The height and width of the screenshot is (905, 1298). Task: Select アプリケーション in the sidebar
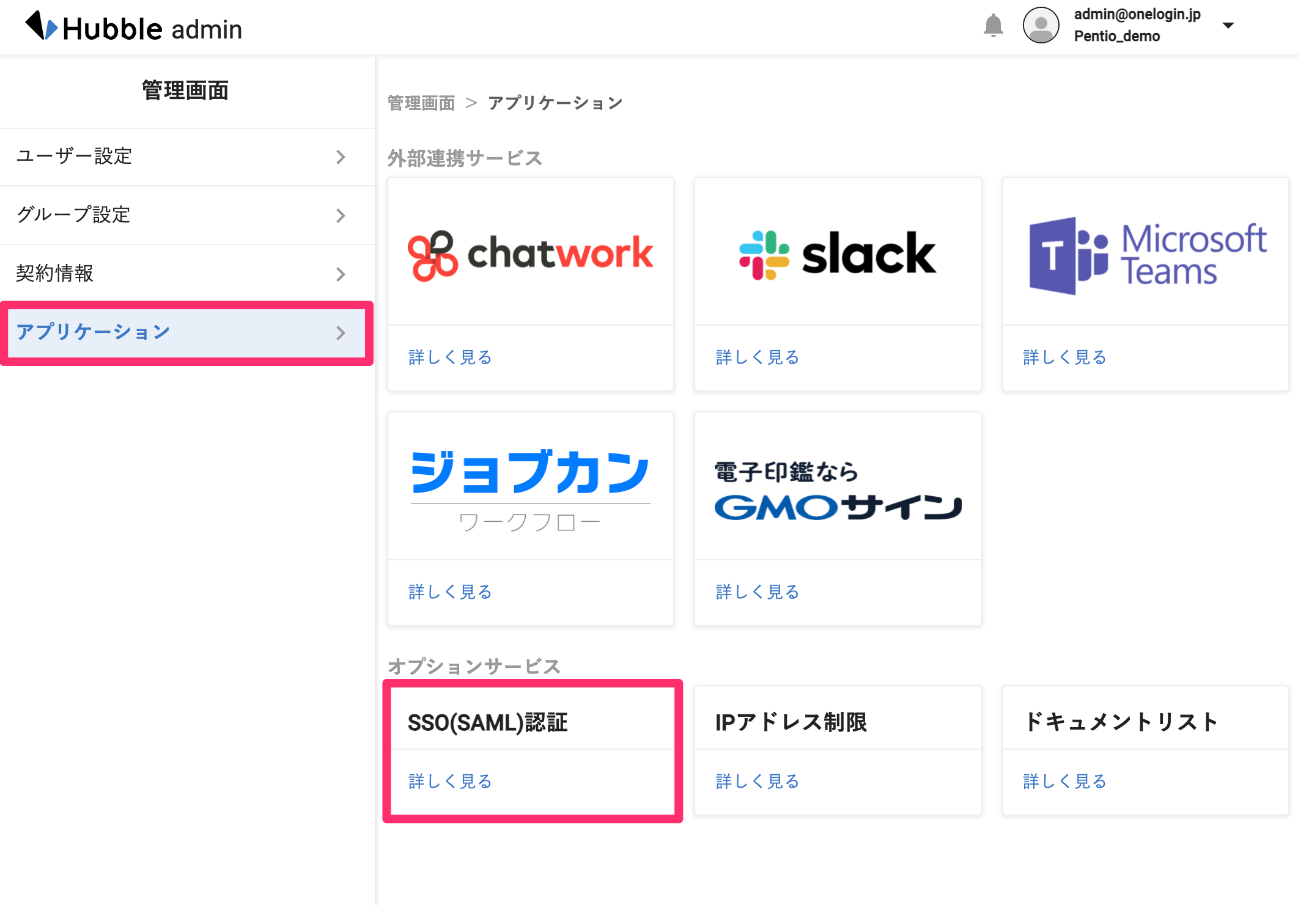click(x=186, y=332)
